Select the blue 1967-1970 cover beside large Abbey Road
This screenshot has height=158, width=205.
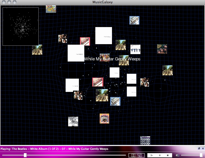[115, 101]
